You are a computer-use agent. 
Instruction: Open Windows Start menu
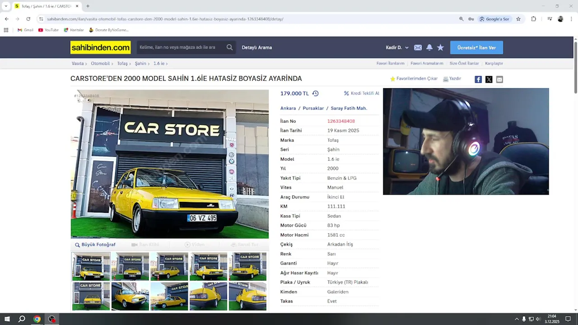pos(7,319)
